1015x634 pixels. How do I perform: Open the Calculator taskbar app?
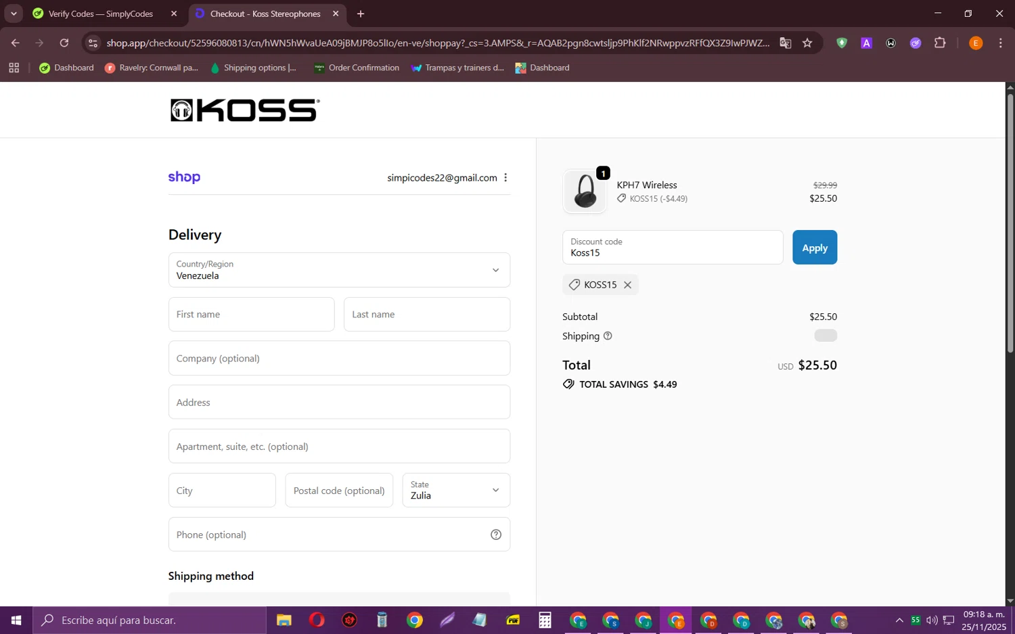click(x=545, y=620)
